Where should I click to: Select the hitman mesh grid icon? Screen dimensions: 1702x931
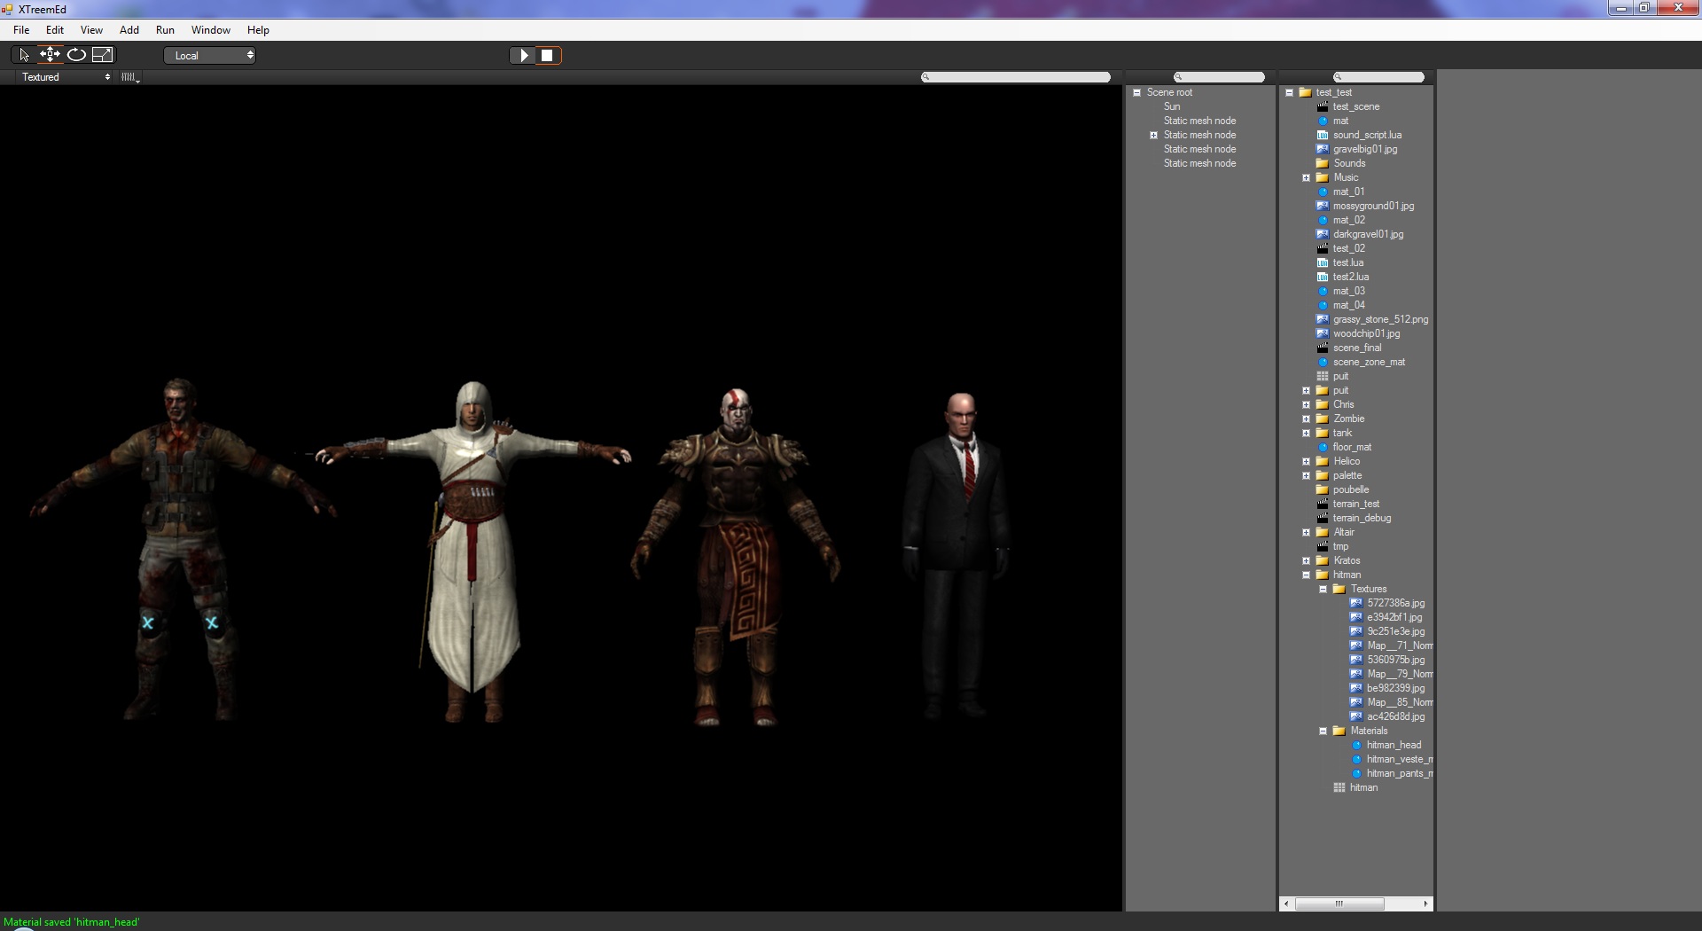1339,787
